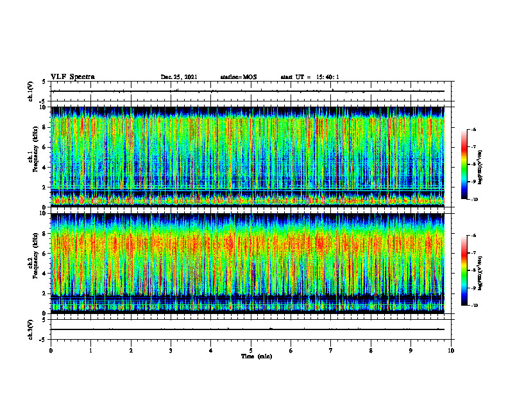The height and width of the screenshot is (393, 508).
Task: Click the "ch.1(V)" axis label
Action: click(x=30, y=91)
